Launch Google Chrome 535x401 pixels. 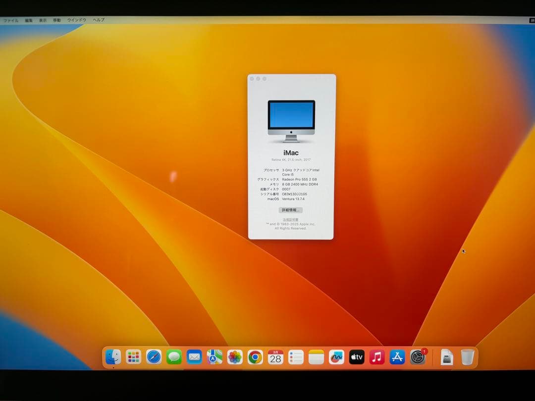click(x=254, y=356)
